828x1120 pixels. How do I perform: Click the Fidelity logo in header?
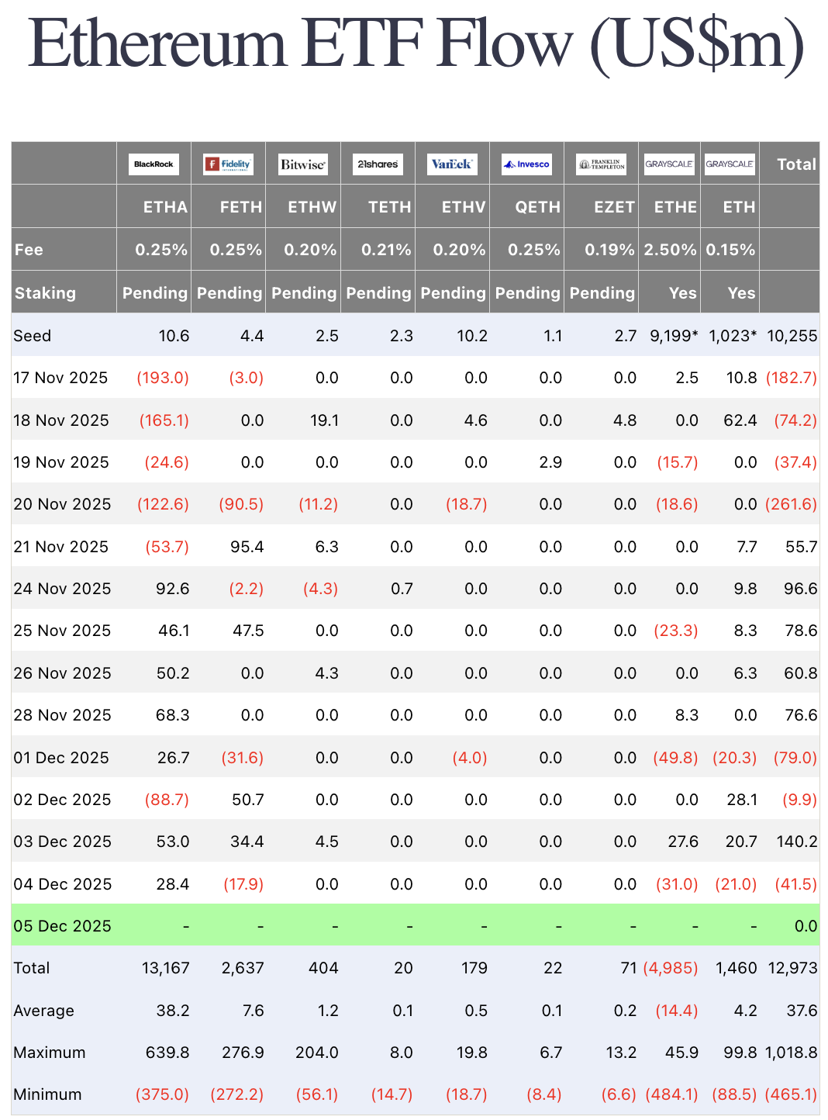pyautogui.click(x=228, y=164)
